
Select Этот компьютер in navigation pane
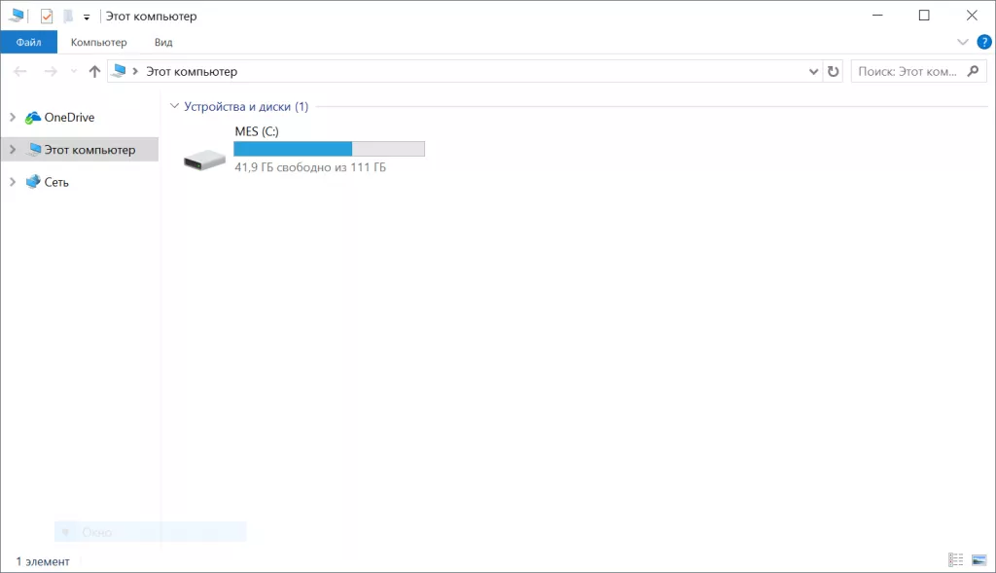(x=89, y=149)
